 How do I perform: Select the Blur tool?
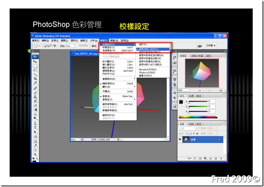pyautogui.click(x=35, y=114)
